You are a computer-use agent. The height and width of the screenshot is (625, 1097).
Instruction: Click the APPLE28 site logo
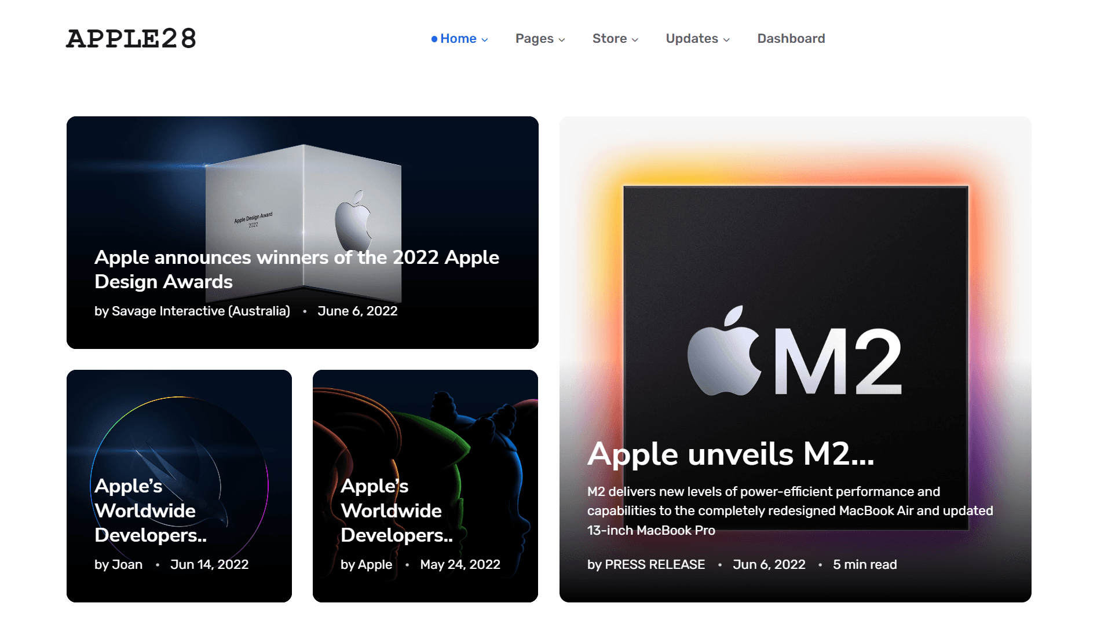[x=131, y=39]
